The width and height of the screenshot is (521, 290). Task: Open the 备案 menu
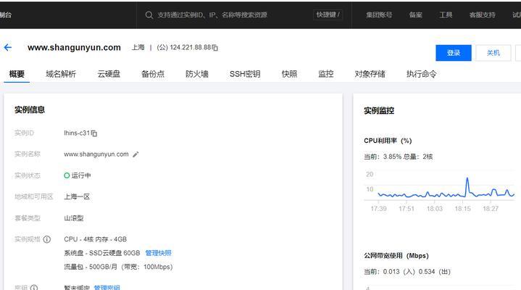click(x=416, y=15)
